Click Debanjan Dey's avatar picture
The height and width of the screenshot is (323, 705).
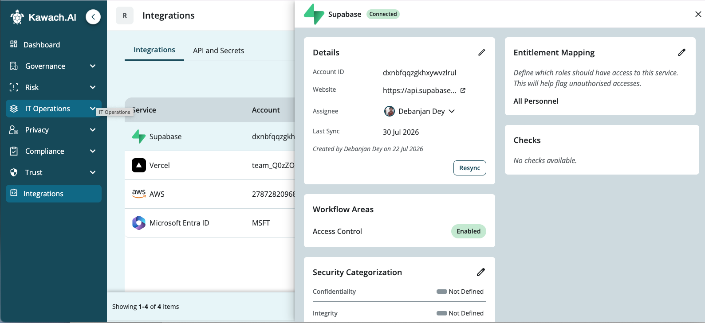point(390,111)
